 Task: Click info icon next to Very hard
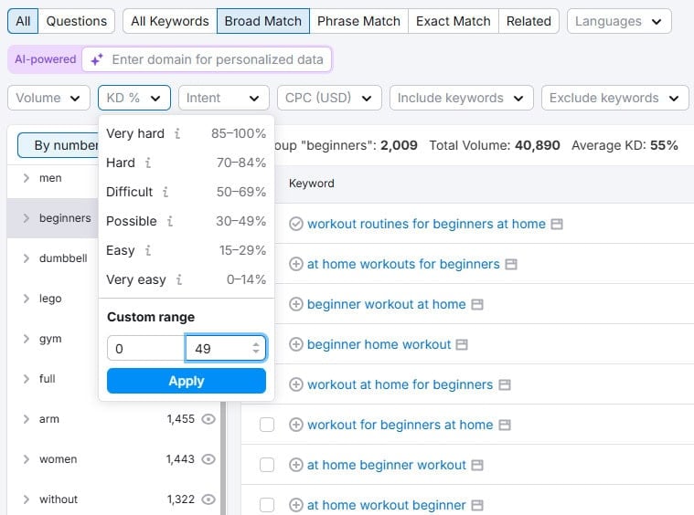point(177,133)
